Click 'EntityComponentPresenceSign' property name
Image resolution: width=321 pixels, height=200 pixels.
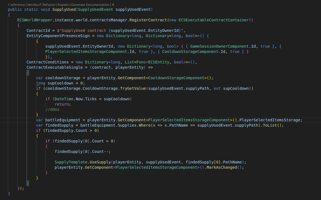coord(58,36)
